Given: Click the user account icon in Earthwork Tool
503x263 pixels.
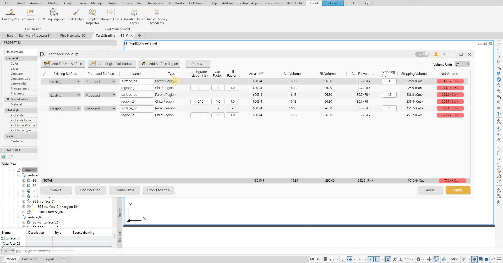Looking at the screenshot, I should point(436,54).
